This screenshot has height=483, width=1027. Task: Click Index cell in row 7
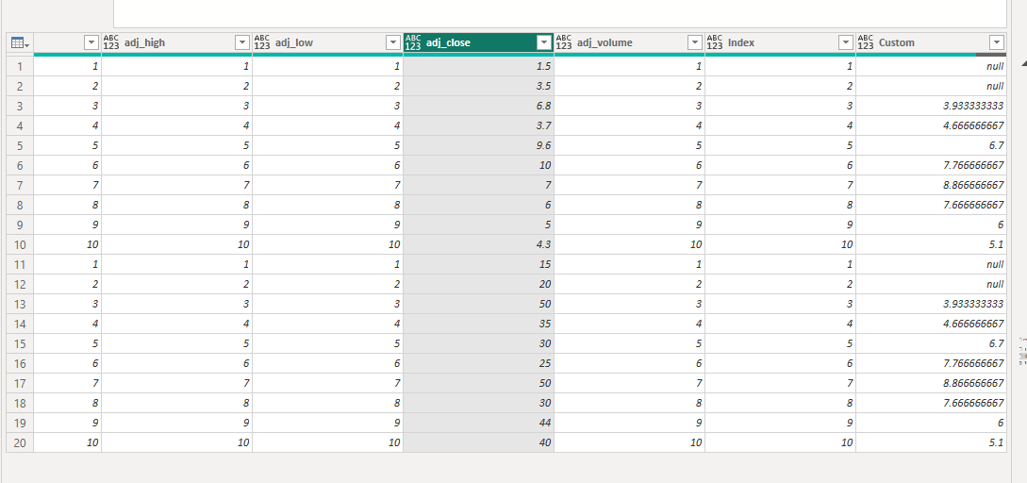pyautogui.click(x=780, y=186)
